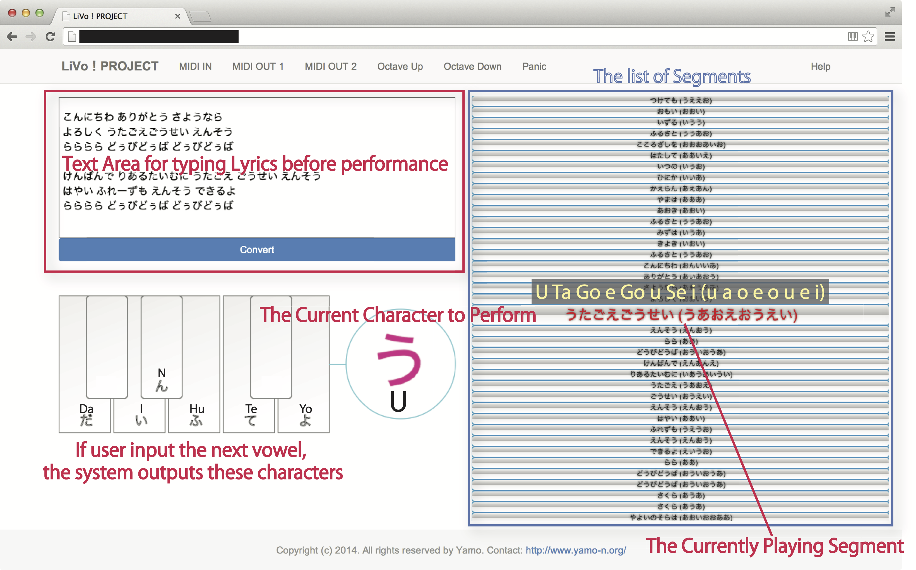Select the いつの (いうお) segment
Screen dimensions: 916x570
click(x=680, y=166)
